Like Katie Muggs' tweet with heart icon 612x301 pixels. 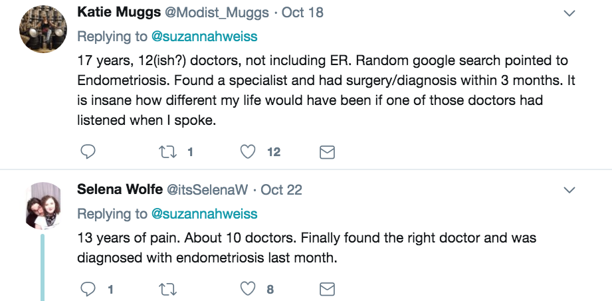[x=247, y=151]
